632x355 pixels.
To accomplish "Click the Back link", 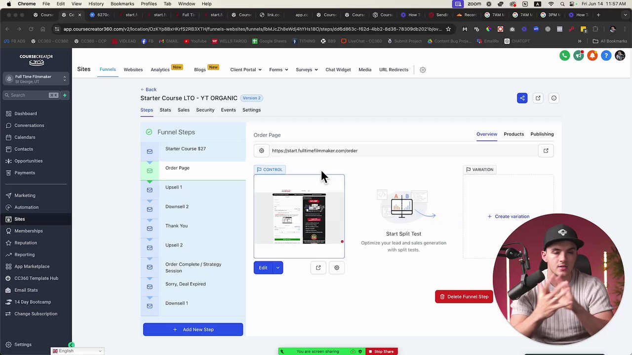I will pos(149,90).
